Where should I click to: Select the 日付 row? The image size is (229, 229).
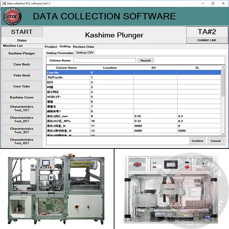coord(134,82)
